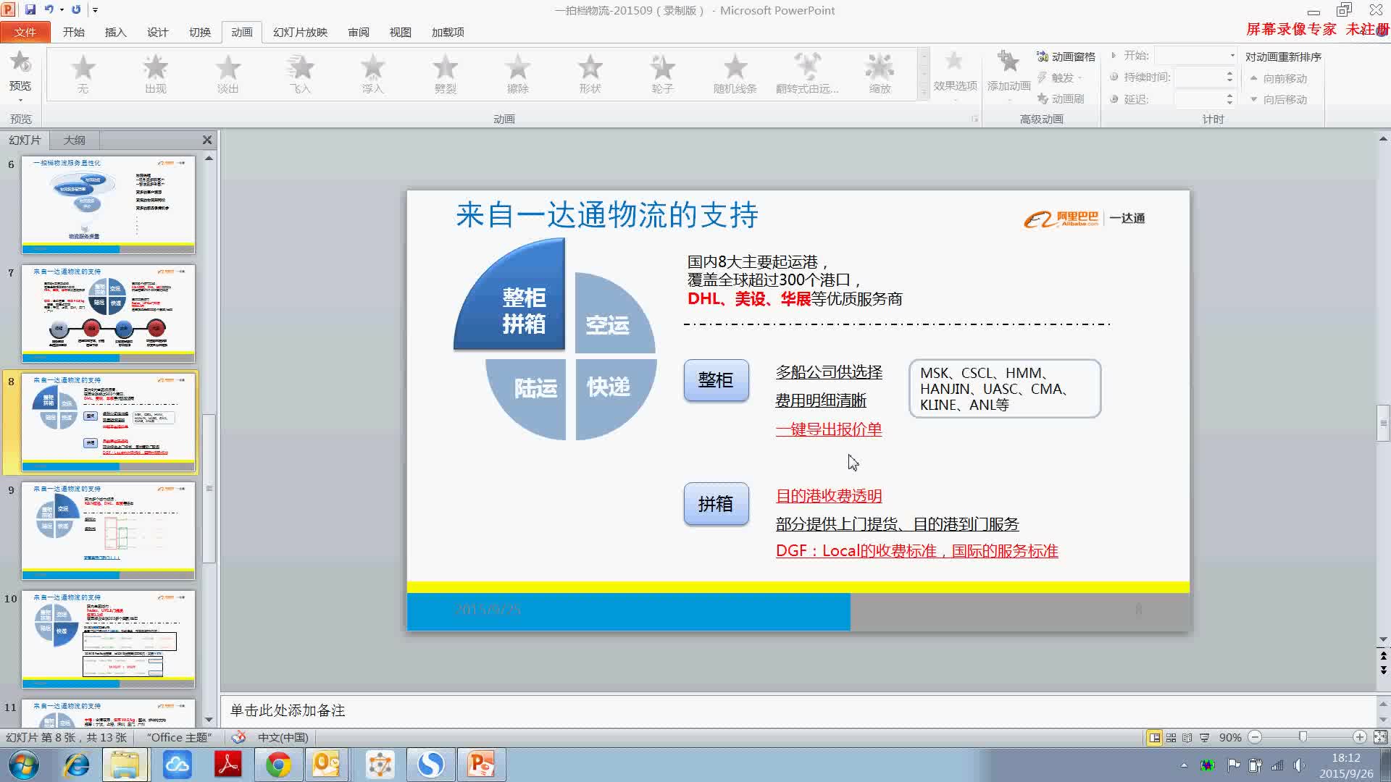The height and width of the screenshot is (782, 1391).
Task: Open Outlook from the taskbar
Action: [327, 765]
